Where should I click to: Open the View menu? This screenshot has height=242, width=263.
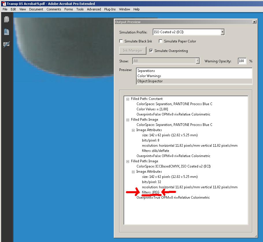[x=23, y=9]
